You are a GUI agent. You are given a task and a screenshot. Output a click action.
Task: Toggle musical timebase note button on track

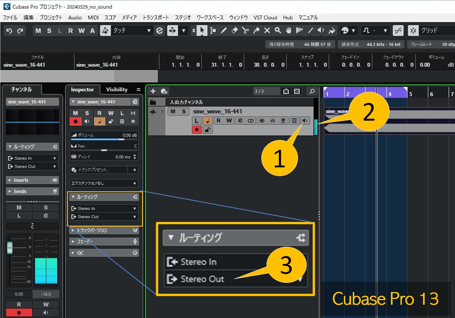(x=208, y=121)
